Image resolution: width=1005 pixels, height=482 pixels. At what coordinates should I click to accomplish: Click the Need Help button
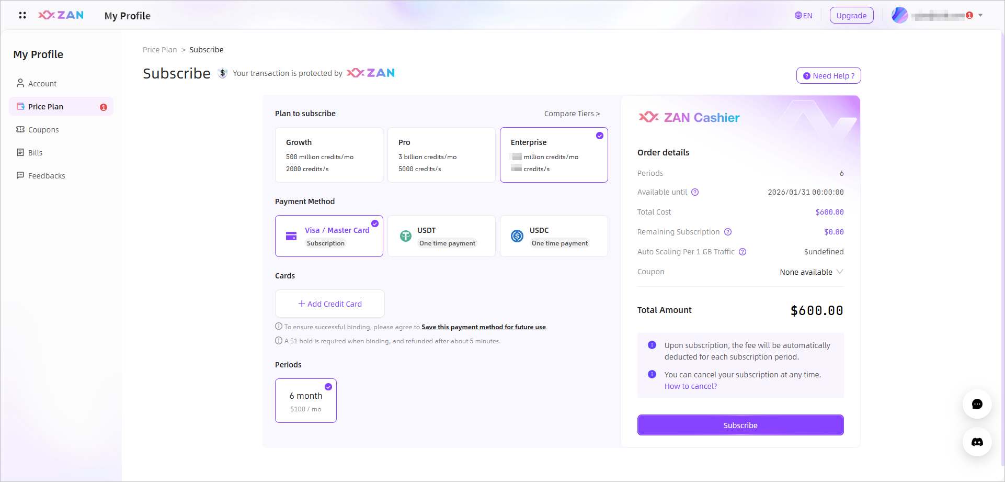(828, 75)
